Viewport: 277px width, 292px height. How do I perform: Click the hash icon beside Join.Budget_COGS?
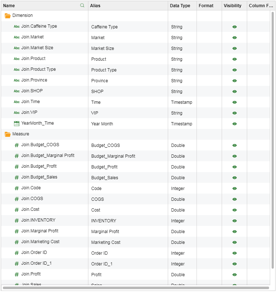17,145
